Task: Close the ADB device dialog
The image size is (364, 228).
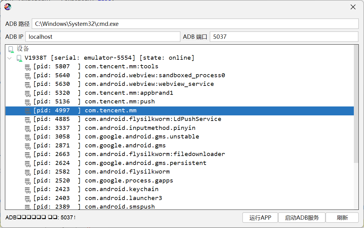Action: pyautogui.click(x=353, y=7)
